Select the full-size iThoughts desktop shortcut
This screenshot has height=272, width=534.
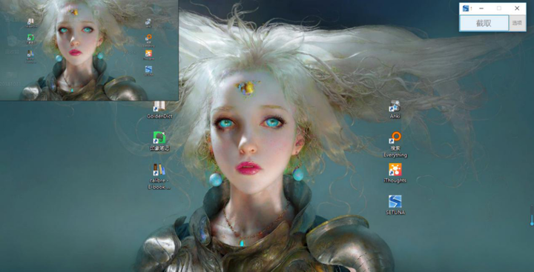pyautogui.click(x=395, y=173)
